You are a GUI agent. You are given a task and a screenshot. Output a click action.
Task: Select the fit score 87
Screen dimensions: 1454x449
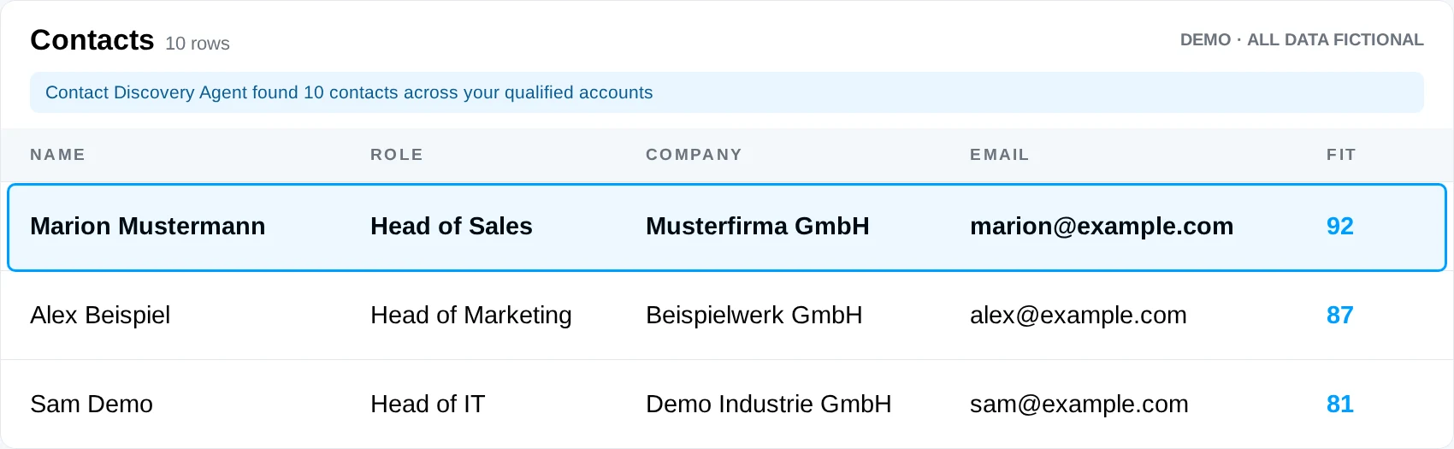point(1340,316)
